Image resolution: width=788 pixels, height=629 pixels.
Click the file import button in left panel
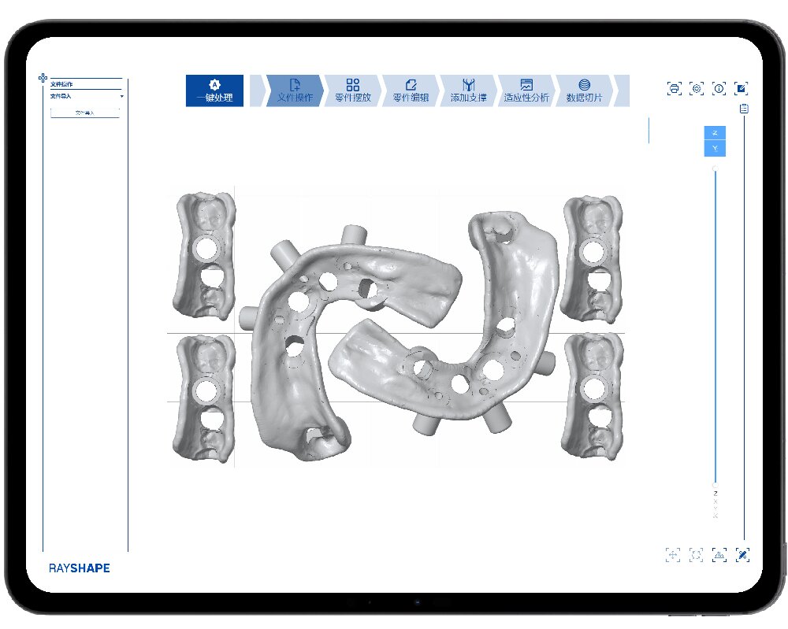(85, 113)
